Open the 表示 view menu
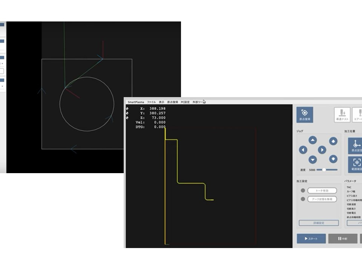Screen dimensions: 362x271 tap(161, 102)
